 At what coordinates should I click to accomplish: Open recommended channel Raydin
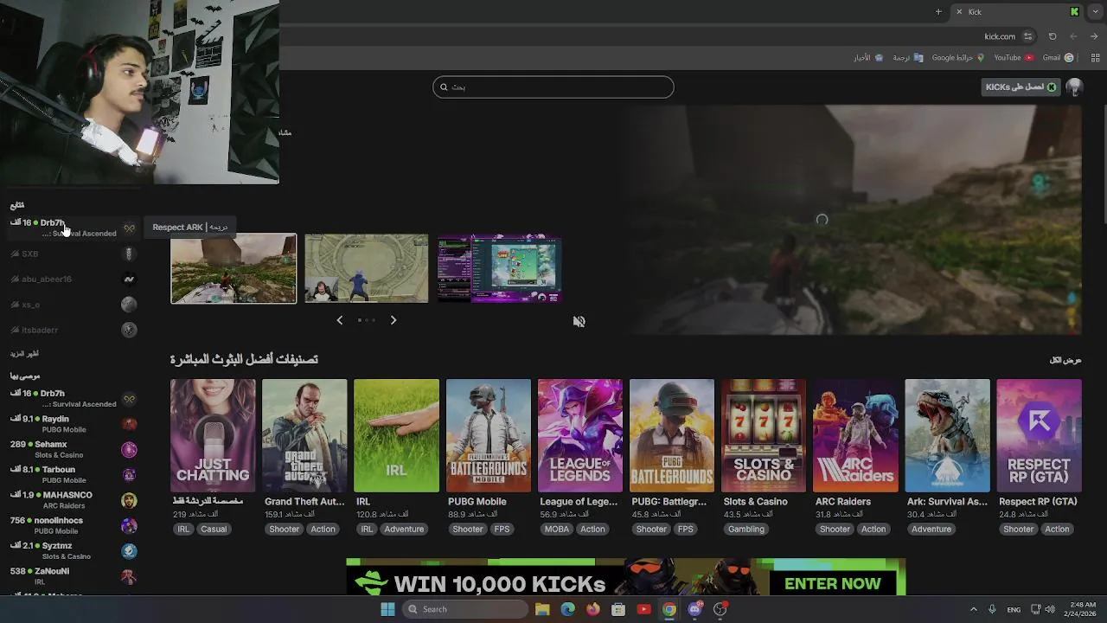click(x=73, y=424)
